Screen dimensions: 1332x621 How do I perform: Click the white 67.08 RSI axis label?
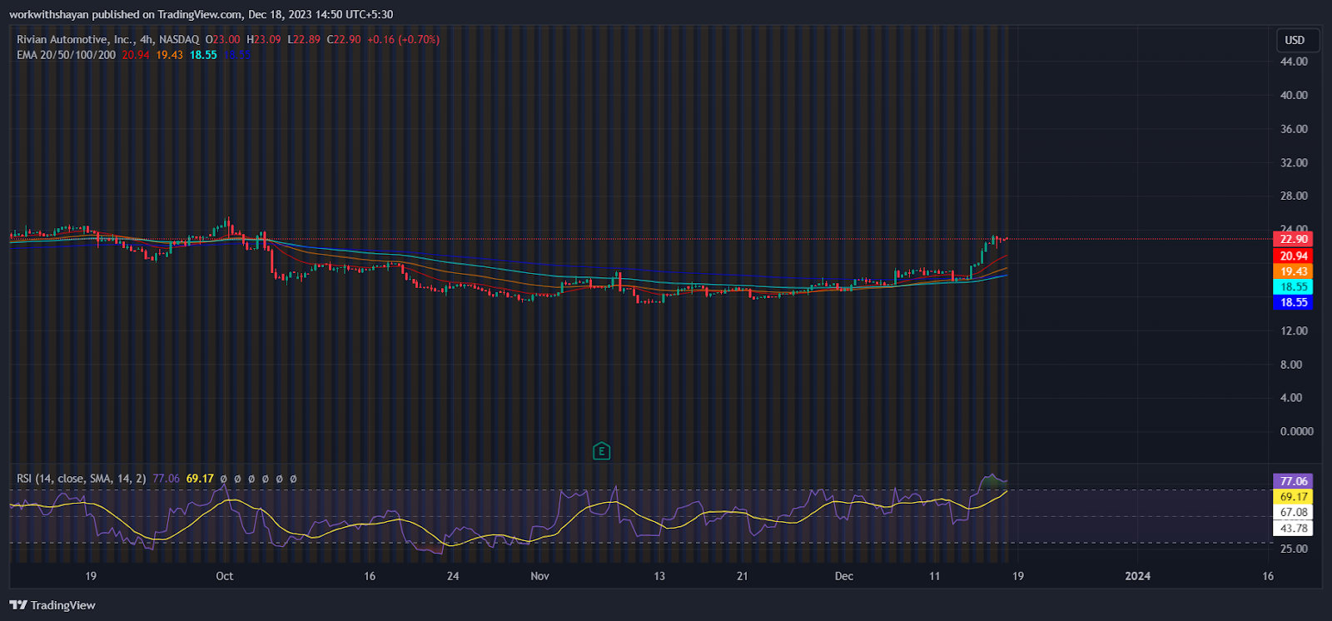1294,512
